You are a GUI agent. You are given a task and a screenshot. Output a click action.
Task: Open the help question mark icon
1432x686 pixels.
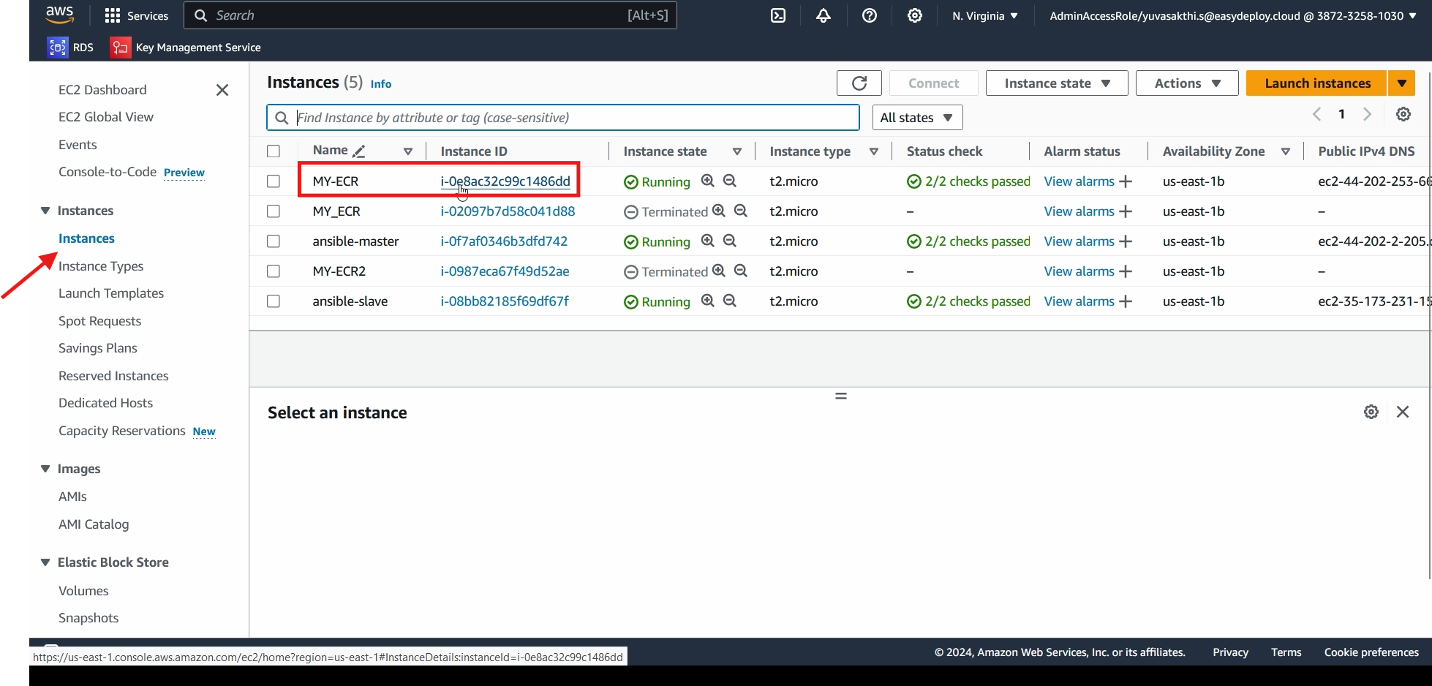coord(870,15)
